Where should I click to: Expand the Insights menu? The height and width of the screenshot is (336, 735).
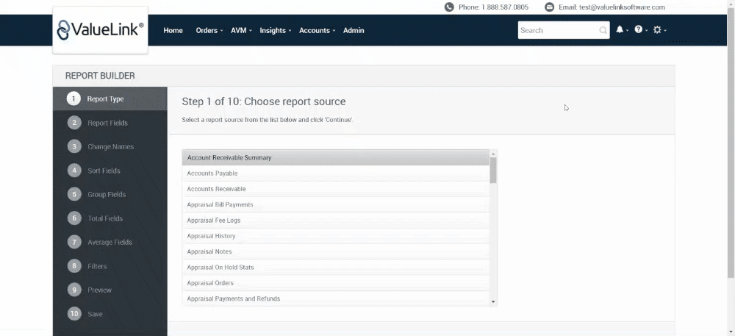[x=275, y=30]
